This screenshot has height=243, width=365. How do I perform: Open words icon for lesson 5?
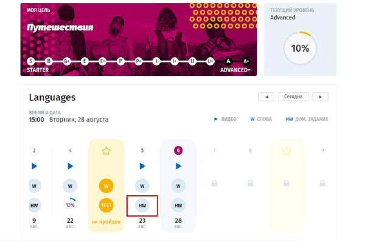[x=142, y=186]
